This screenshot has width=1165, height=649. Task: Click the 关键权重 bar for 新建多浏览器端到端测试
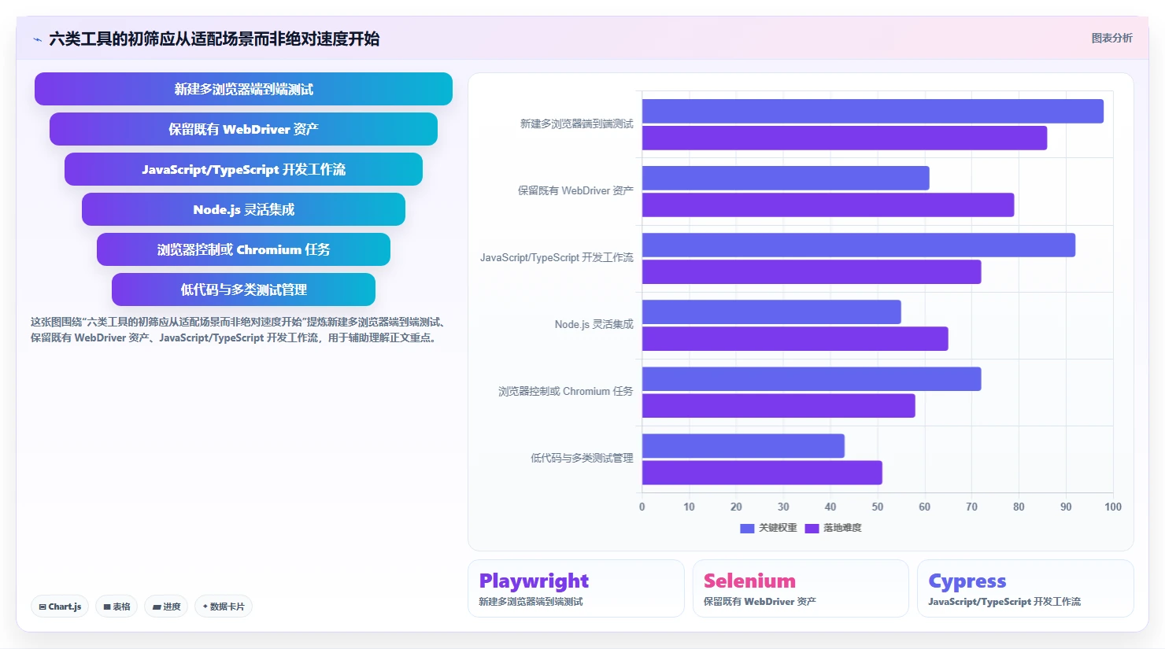coord(873,111)
